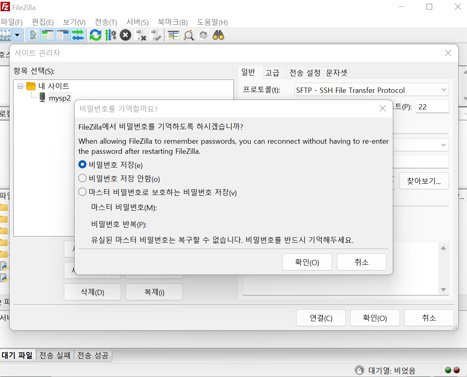This screenshot has width=467, height=377.
Task: Select the mysp2 site entry
Action: click(59, 98)
